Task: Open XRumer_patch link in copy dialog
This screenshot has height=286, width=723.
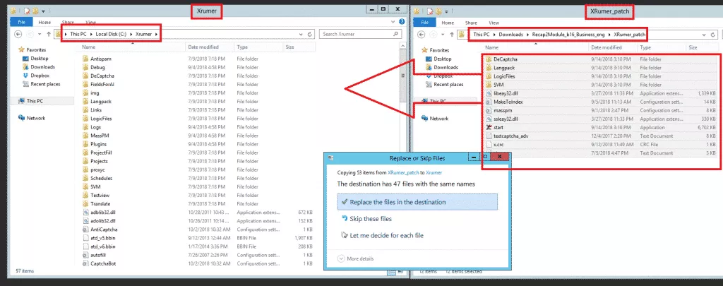Action: 403,172
